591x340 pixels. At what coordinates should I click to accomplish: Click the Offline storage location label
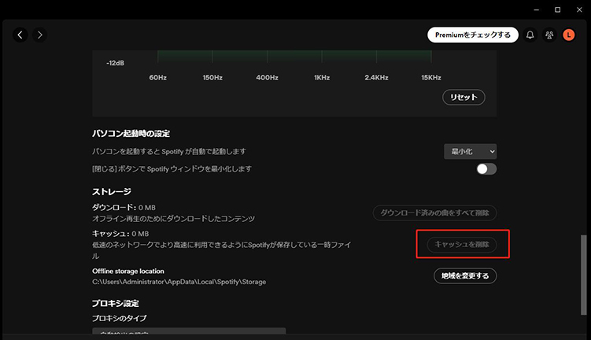pyautogui.click(x=127, y=271)
